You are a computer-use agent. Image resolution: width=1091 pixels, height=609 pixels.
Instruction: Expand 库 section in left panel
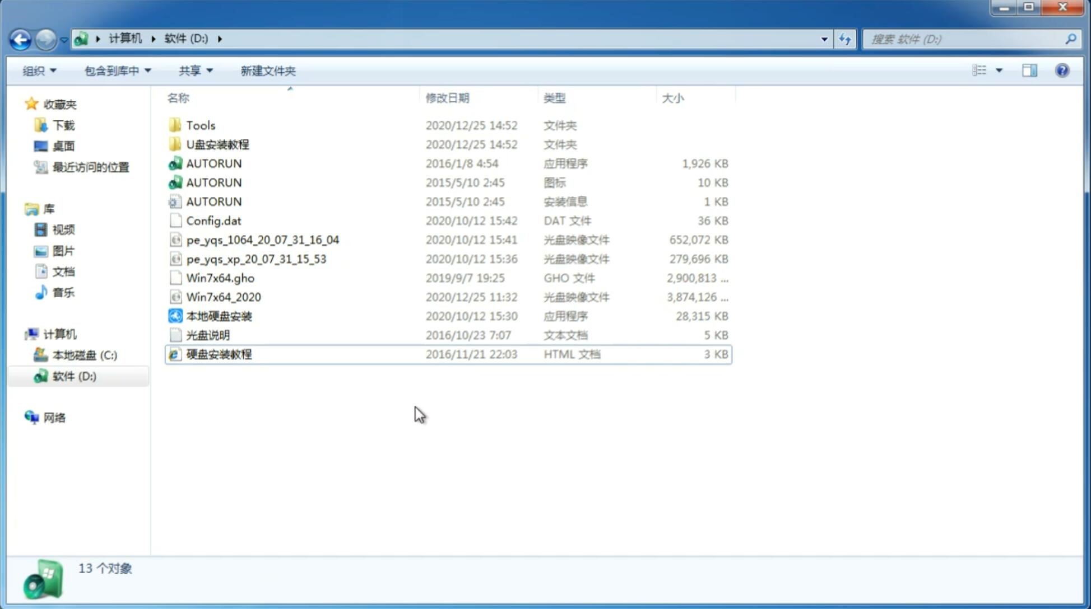click(x=20, y=208)
